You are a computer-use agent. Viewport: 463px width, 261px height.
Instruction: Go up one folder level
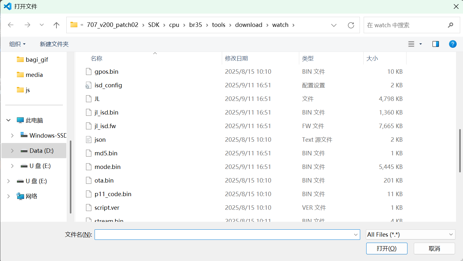click(56, 25)
